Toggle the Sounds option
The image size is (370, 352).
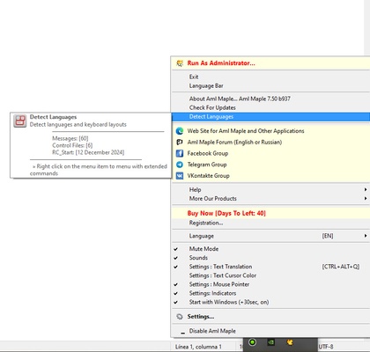pyautogui.click(x=270, y=258)
